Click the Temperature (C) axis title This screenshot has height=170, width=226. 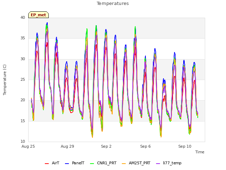(5, 80)
